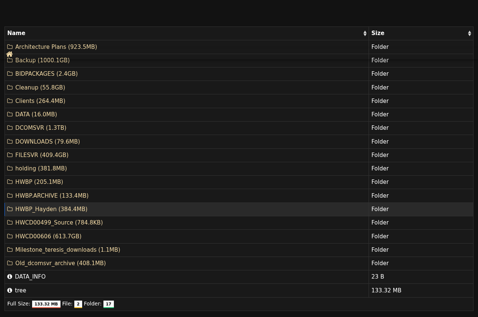The width and height of the screenshot is (478, 317).
Task: Sort by Name using column arrows
Action: point(365,34)
